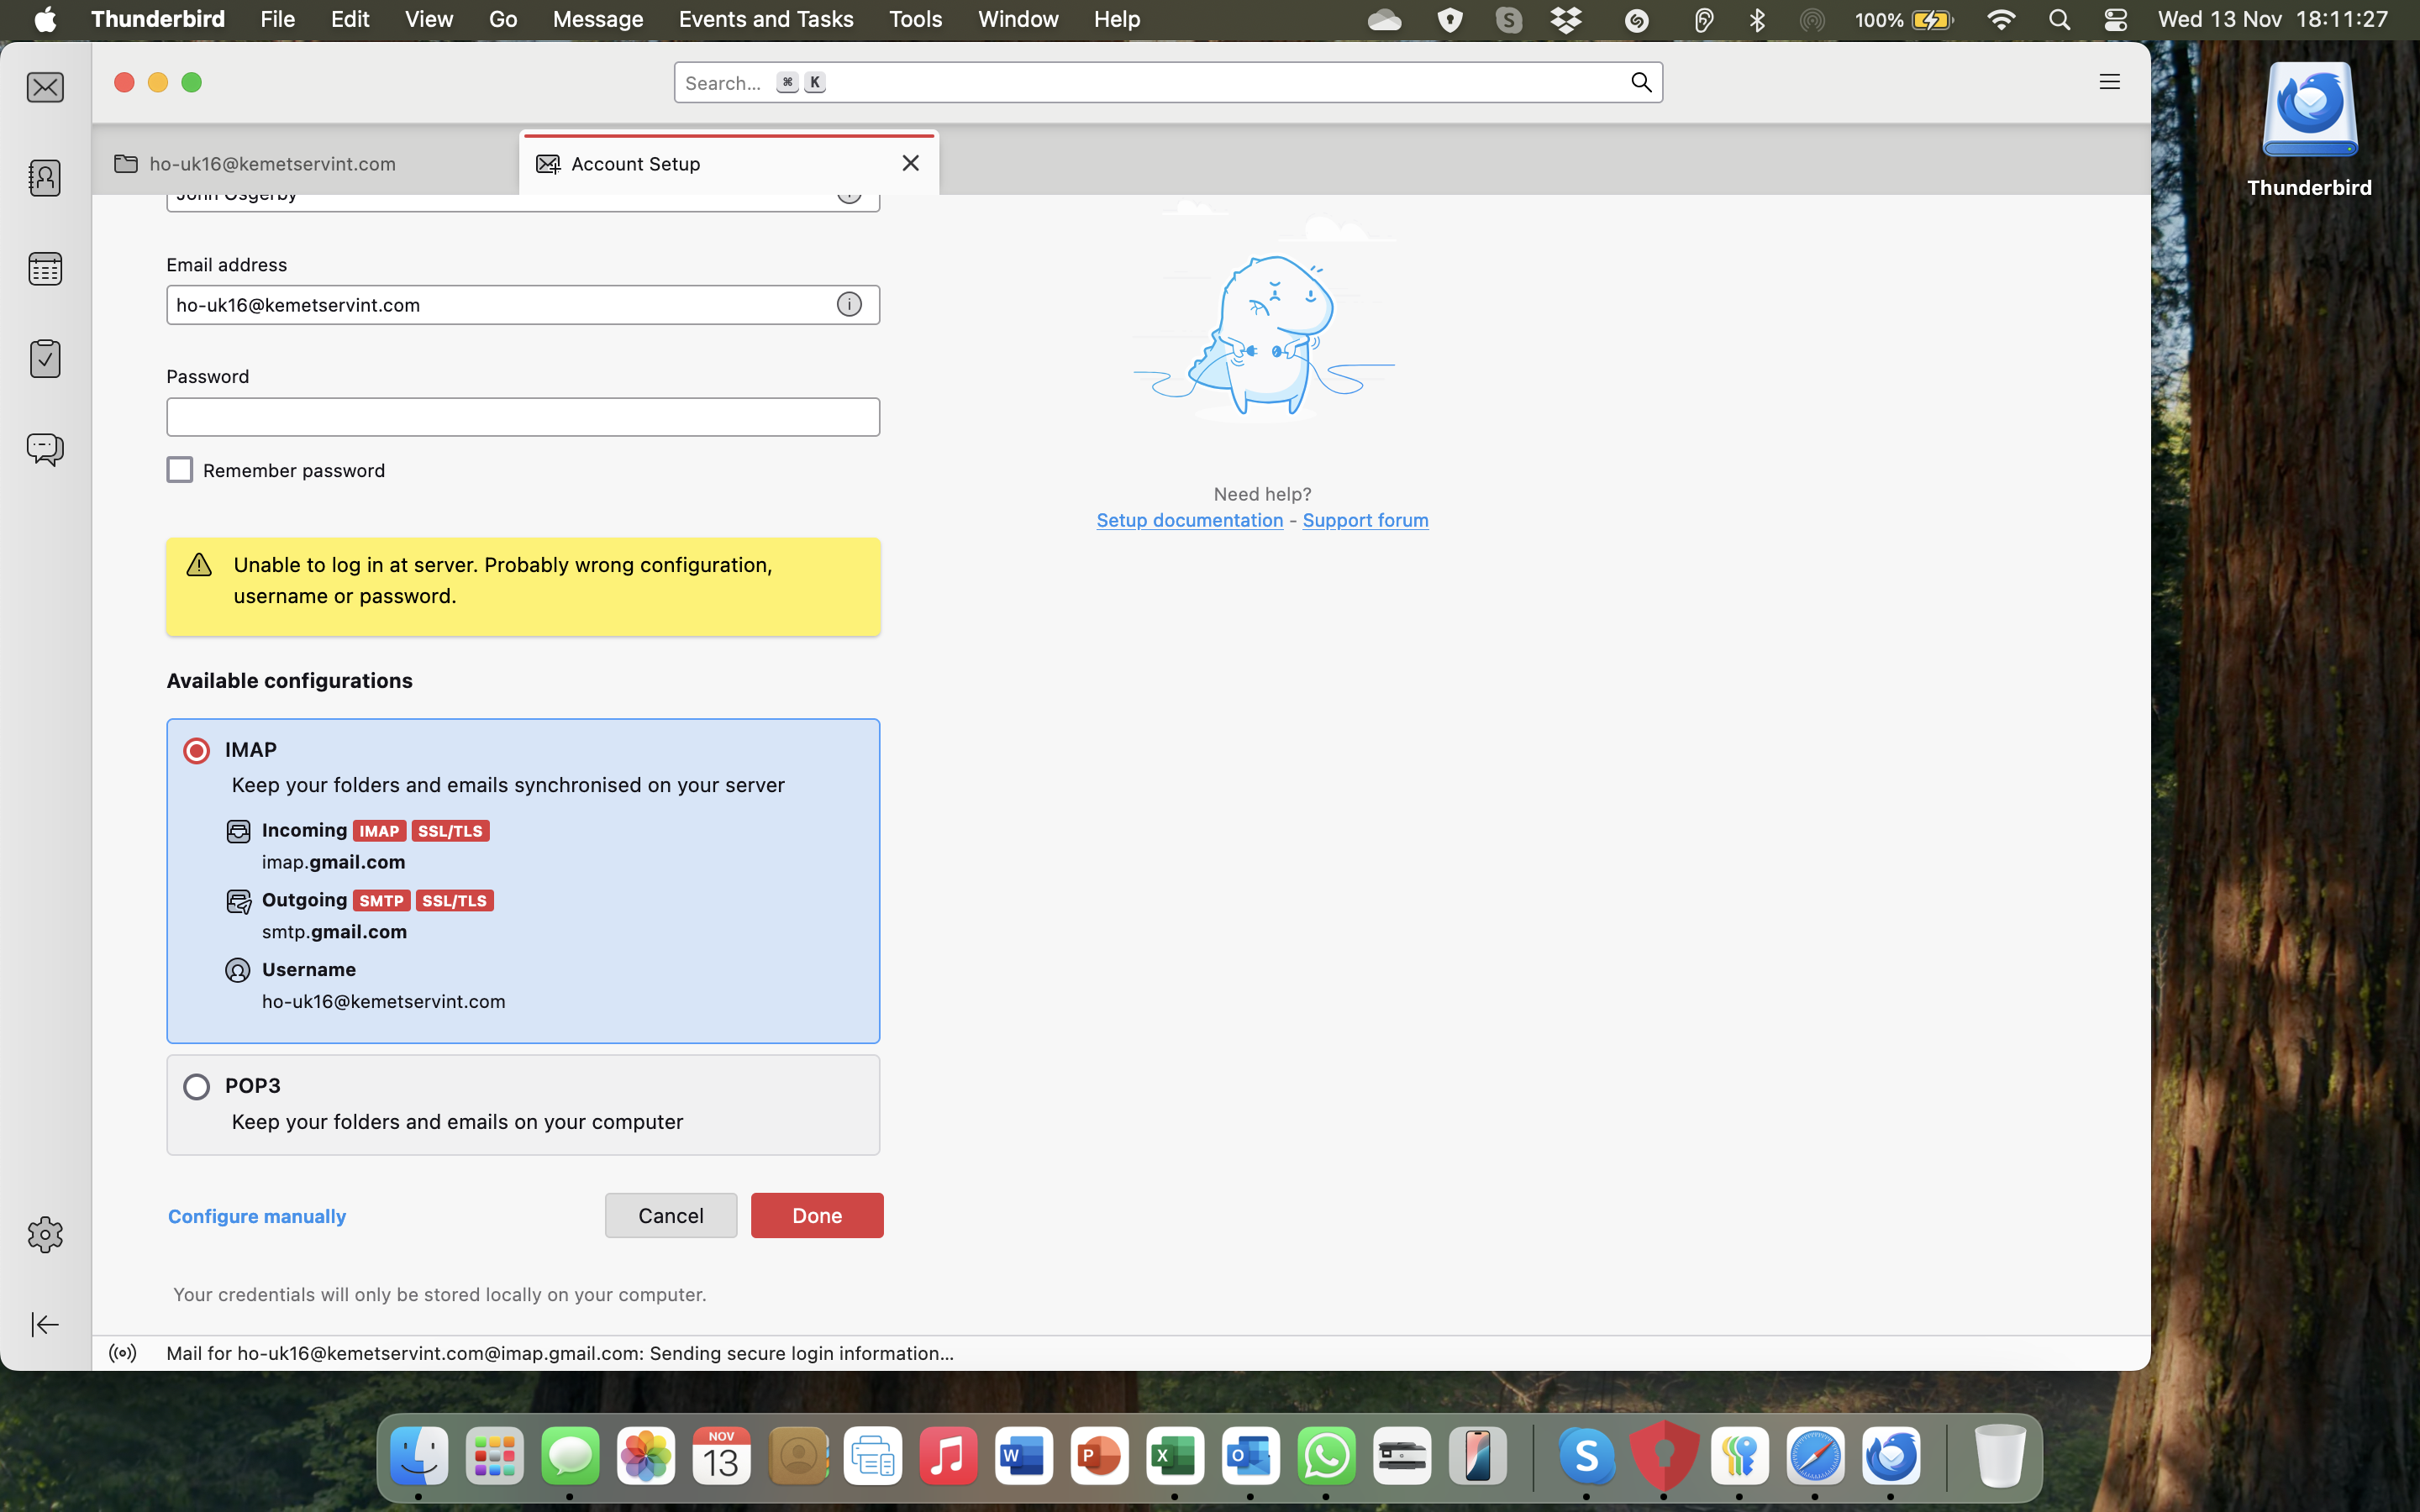
Task: Open Settings gear in sidebar
Action: pos(45,1235)
